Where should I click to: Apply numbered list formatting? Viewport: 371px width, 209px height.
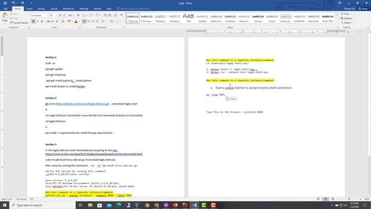91,16
